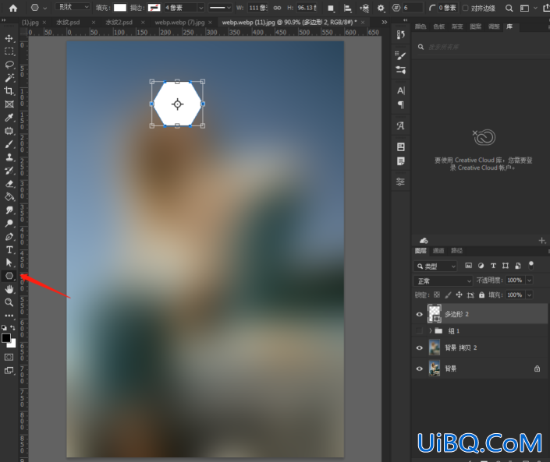Viewport: 550px width, 462px height.
Task: Open the stroke line style dropdown
Action: point(219,8)
